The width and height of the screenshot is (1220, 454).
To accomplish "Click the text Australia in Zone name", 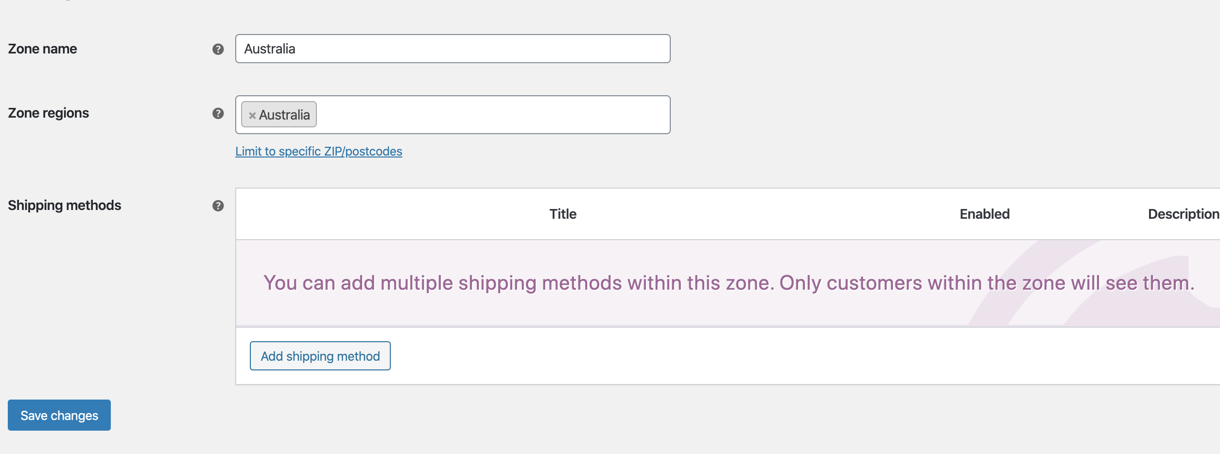I will [270, 49].
